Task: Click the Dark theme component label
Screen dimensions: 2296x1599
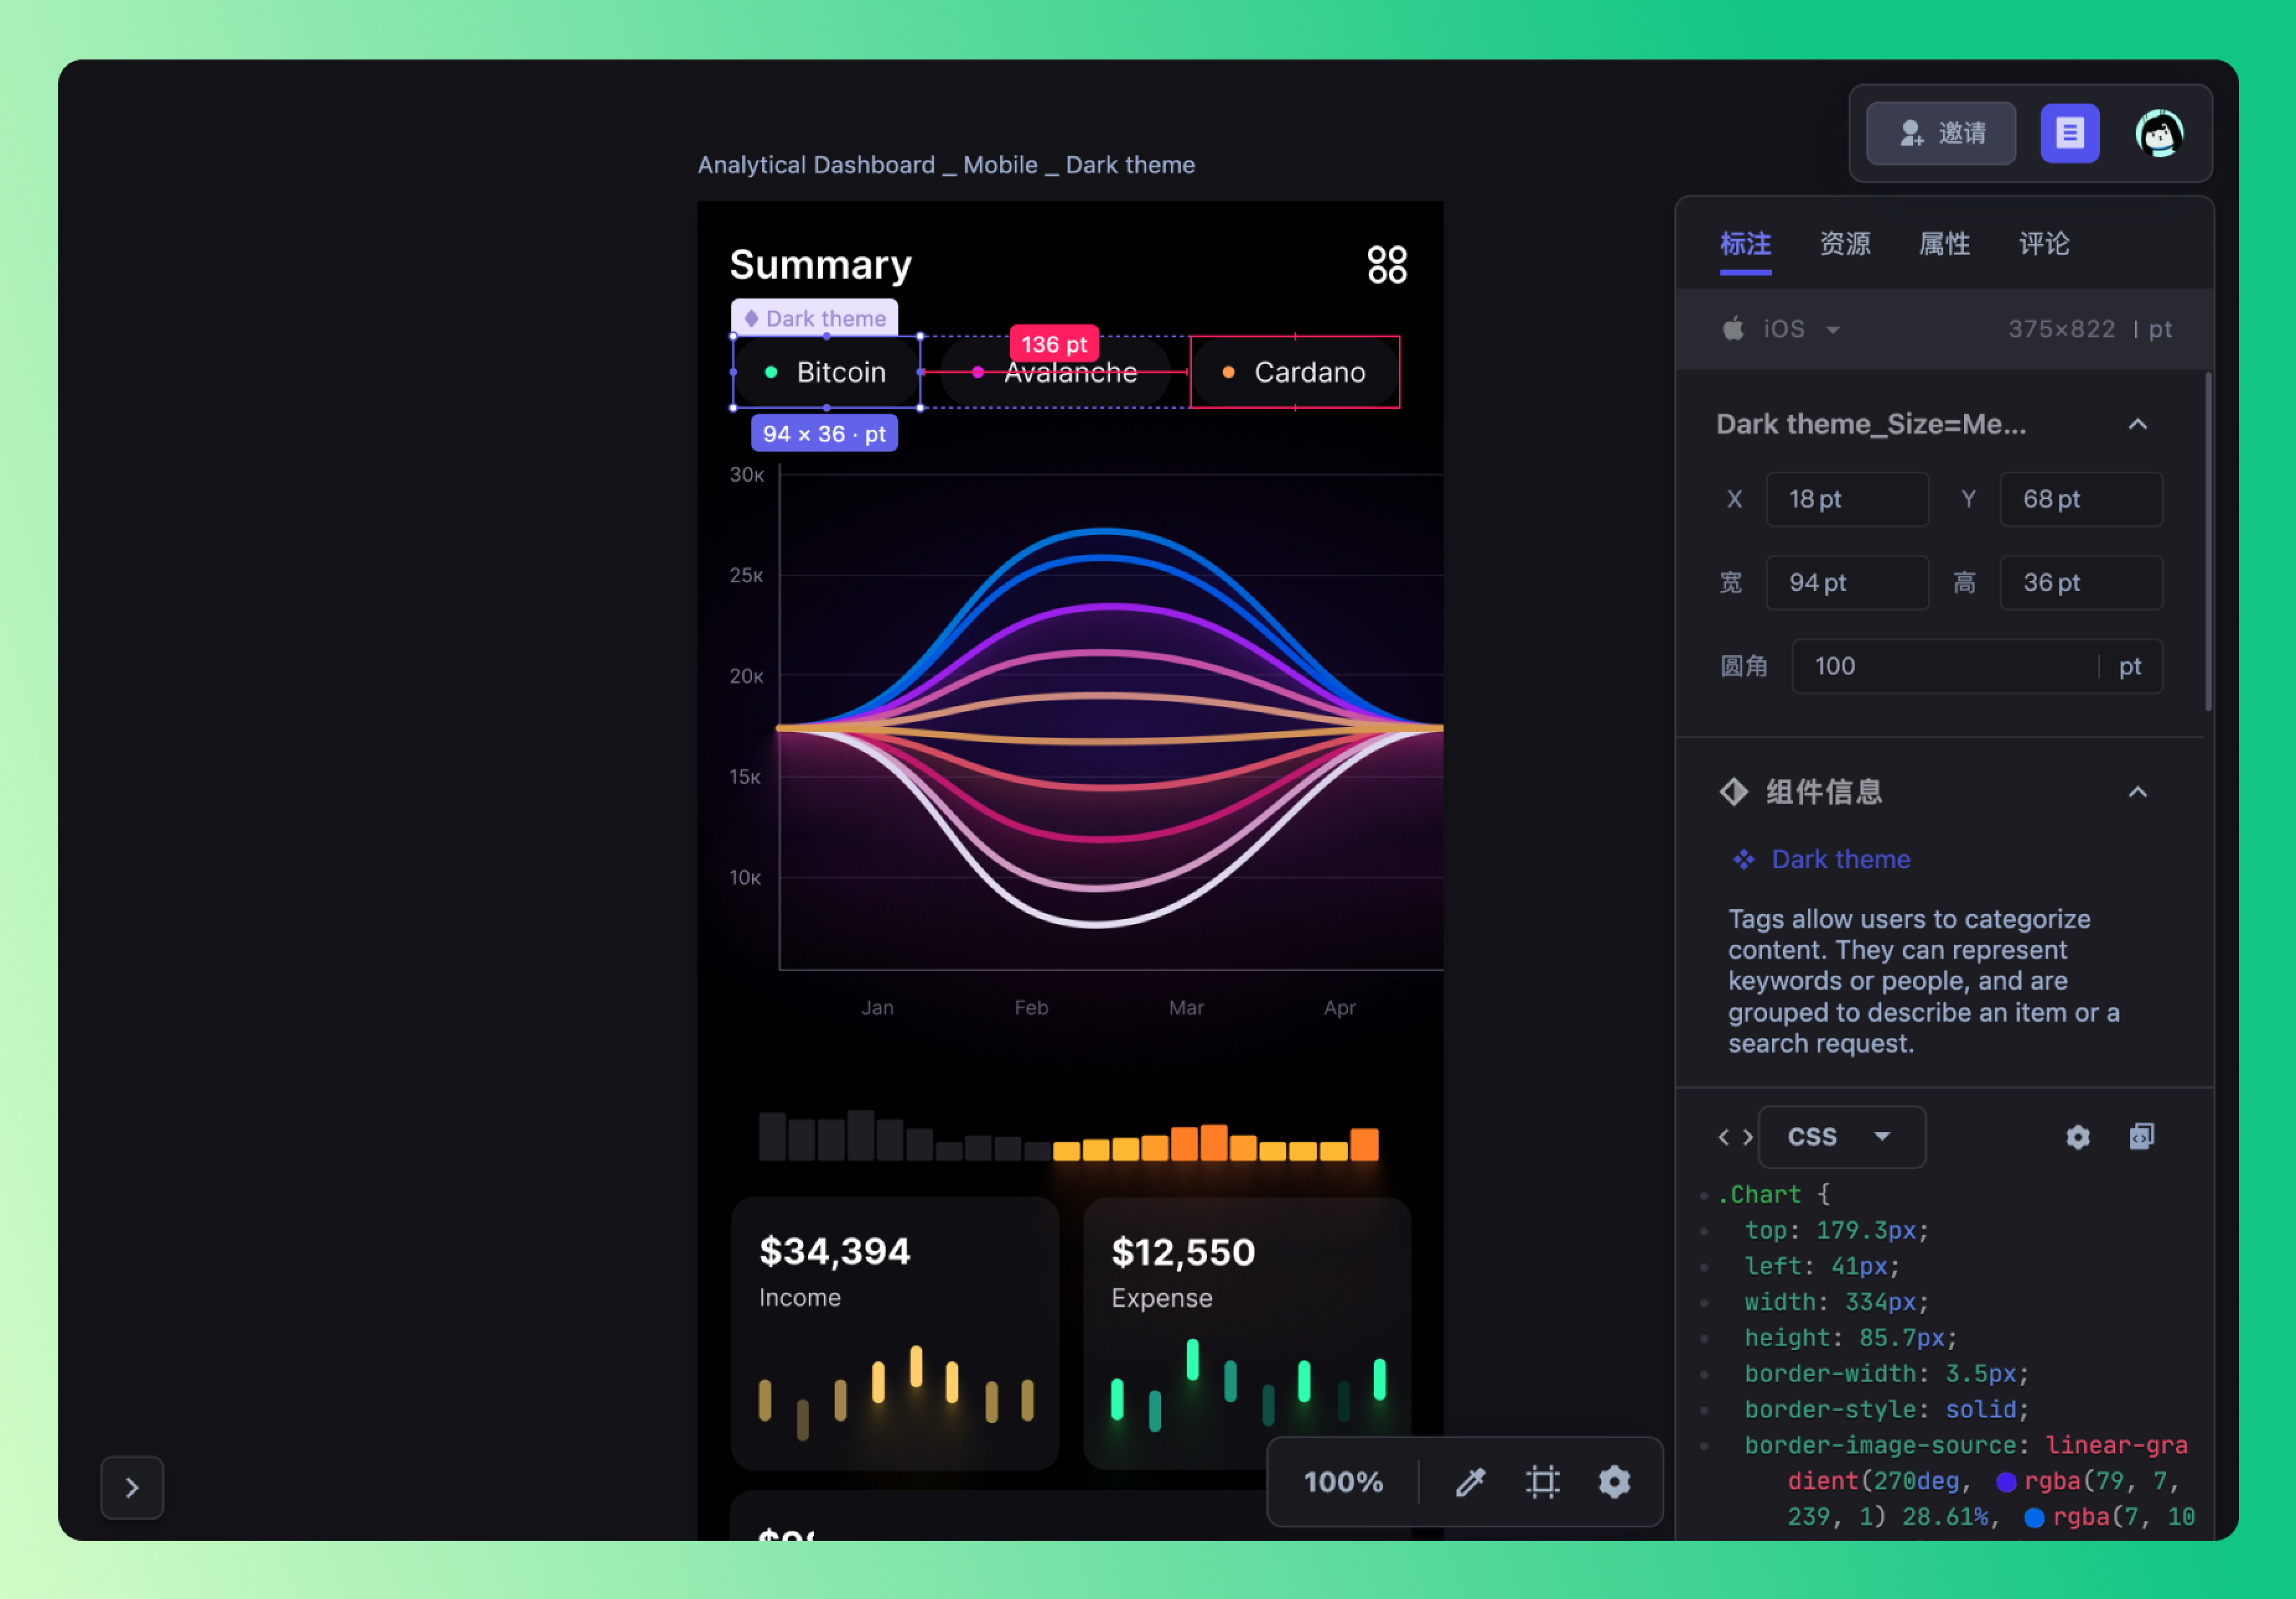Action: [x=814, y=318]
